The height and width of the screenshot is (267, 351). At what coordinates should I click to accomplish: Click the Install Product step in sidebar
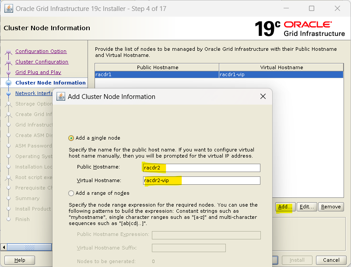click(x=33, y=209)
